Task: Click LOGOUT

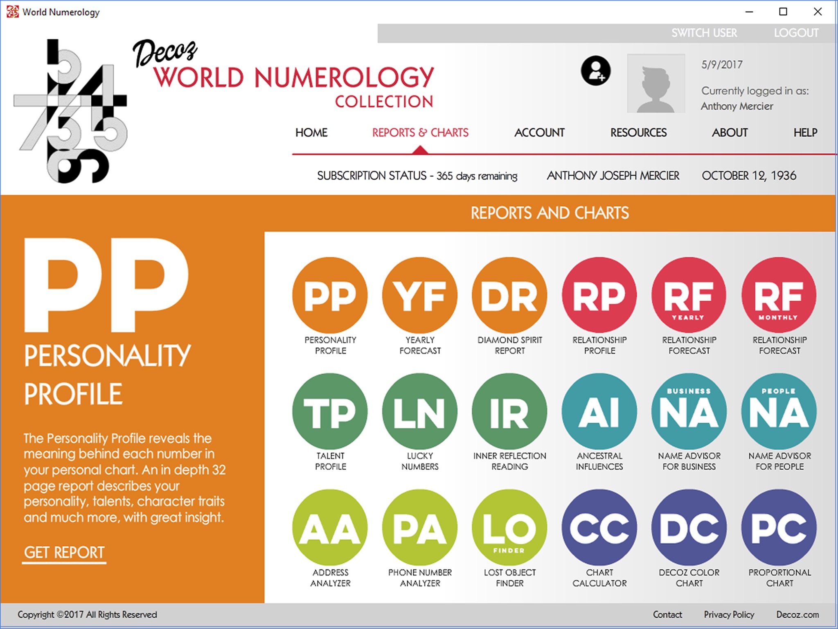Action: (x=796, y=33)
